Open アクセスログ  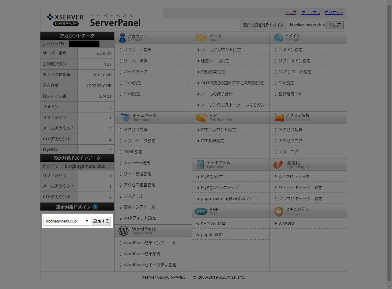(290, 141)
